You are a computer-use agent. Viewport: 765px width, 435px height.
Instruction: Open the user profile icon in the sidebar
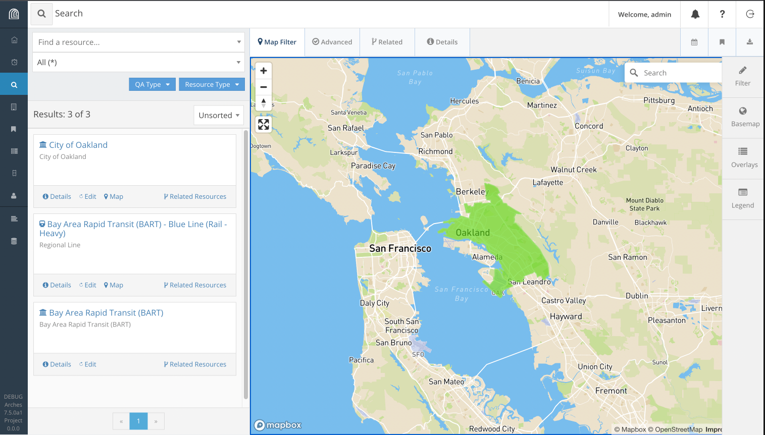tap(14, 196)
